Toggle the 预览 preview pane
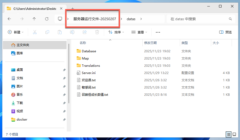The width and height of the screenshot is (240, 140). tap(225, 32)
